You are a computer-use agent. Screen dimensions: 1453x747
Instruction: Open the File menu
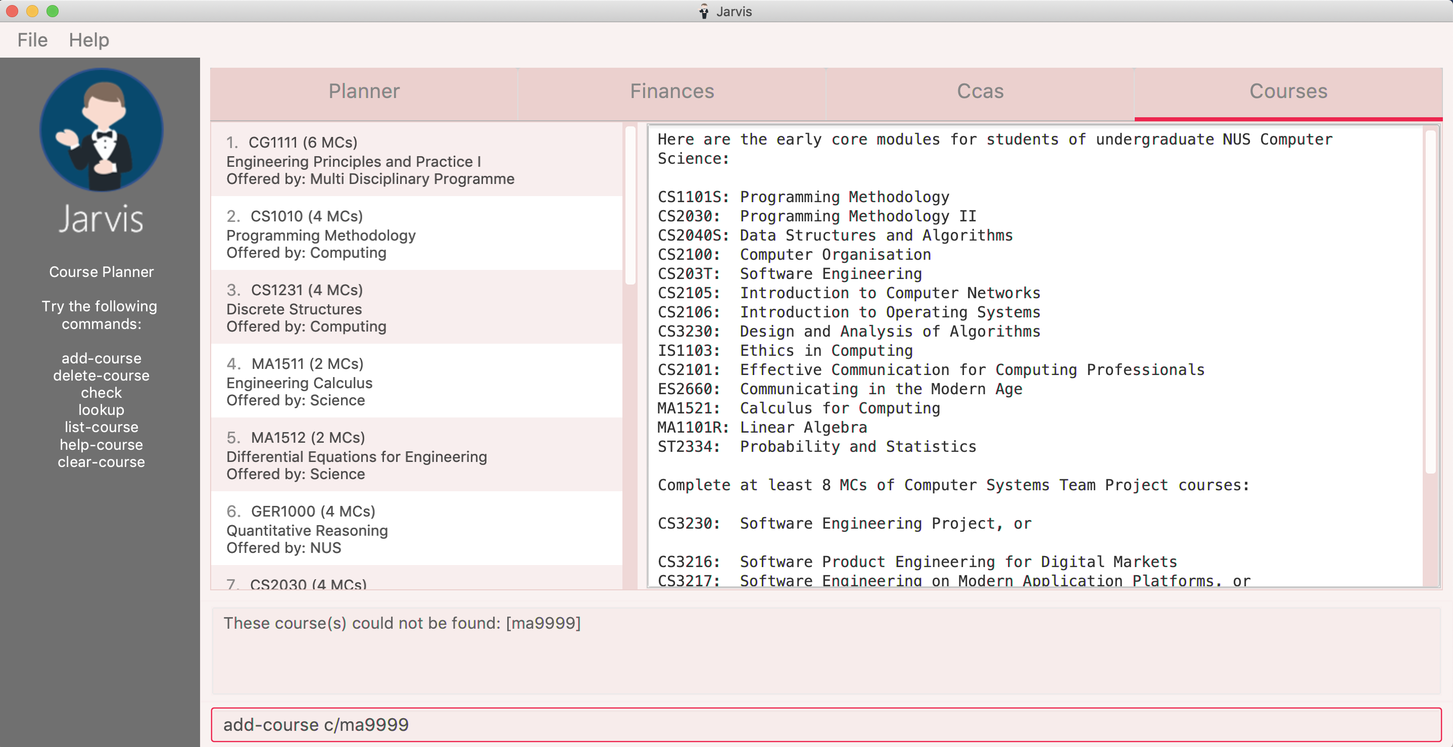coord(32,40)
